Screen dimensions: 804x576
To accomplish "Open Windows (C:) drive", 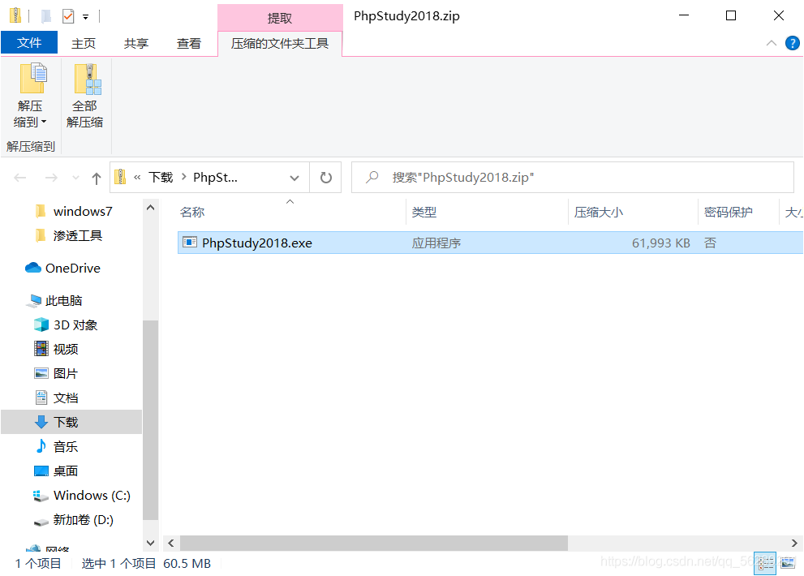I will [91, 496].
